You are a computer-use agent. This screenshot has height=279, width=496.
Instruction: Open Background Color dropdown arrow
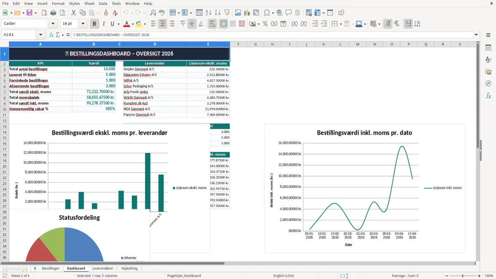point(145,24)
